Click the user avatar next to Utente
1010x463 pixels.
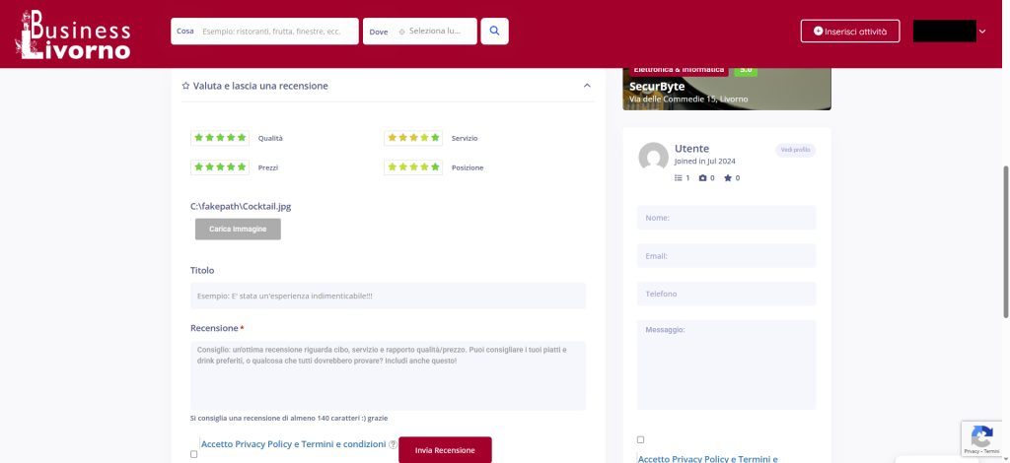tap(653, 157)
